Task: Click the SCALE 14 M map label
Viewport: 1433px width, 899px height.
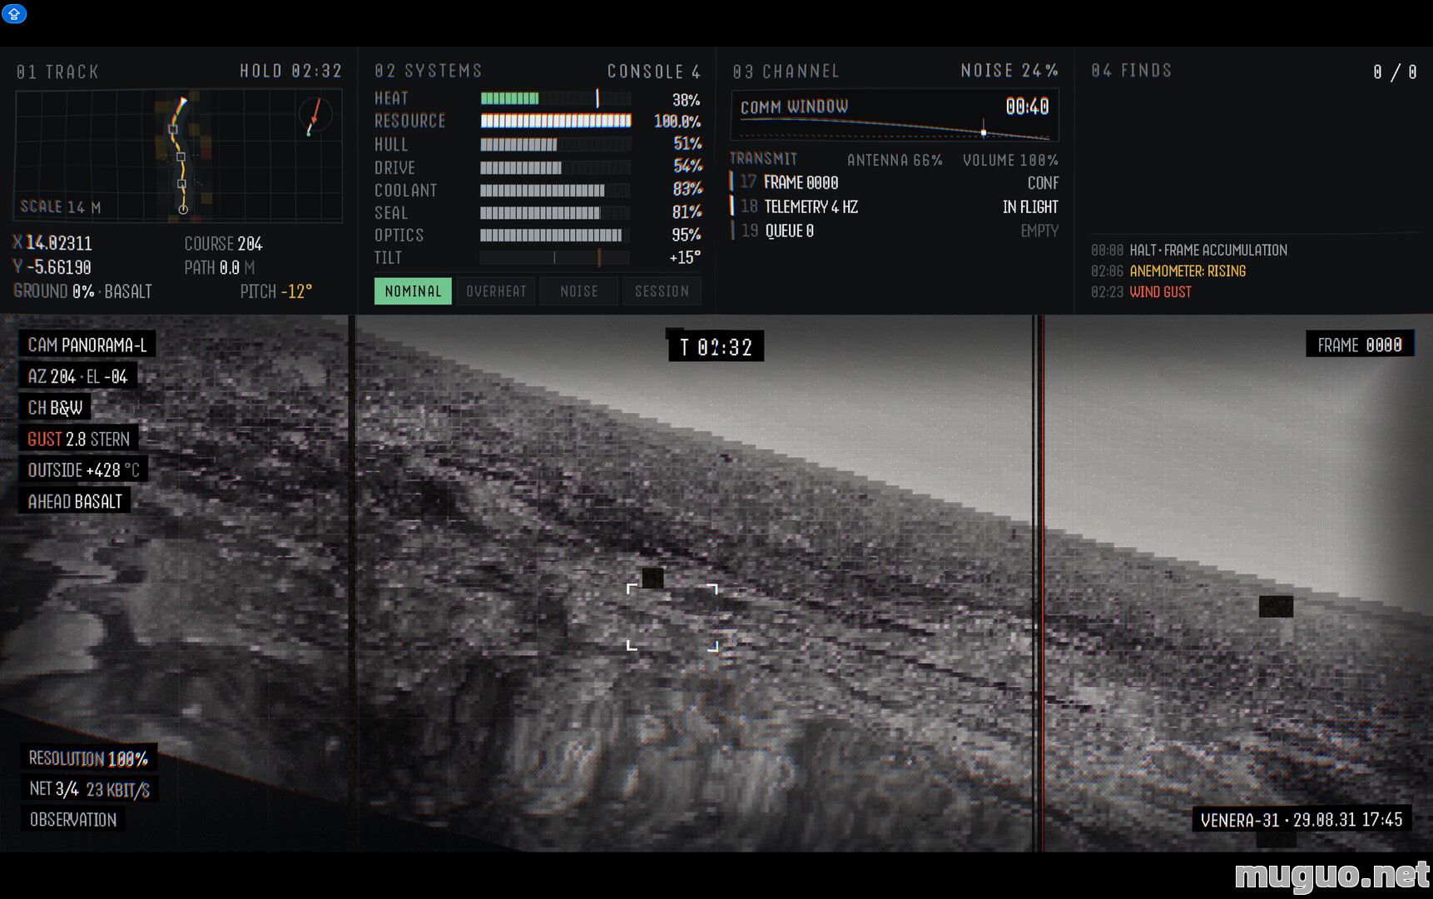Action: click(61, 206)
